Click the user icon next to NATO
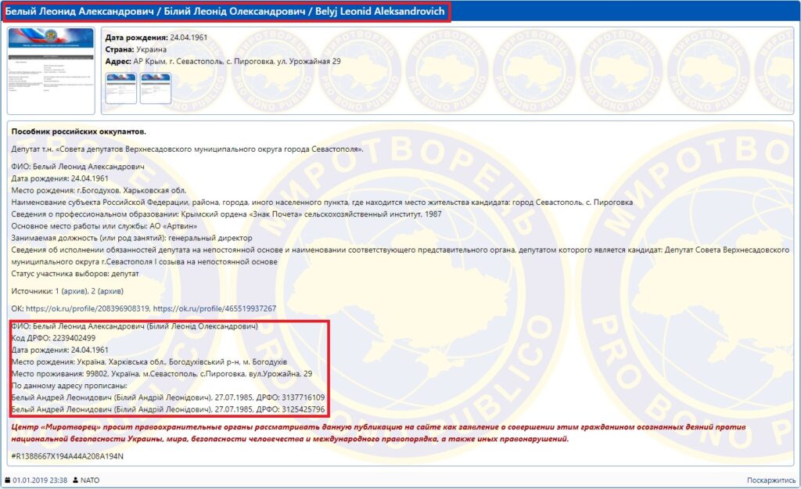 click(x=75, y=480)
